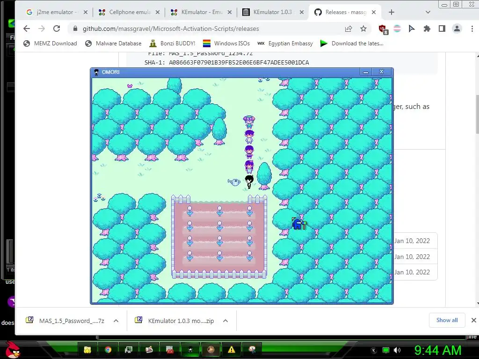Click the 9:44 AM taskbar clock
The height and width of the screenshot is (359, 479).
click(x=437, y=350)
